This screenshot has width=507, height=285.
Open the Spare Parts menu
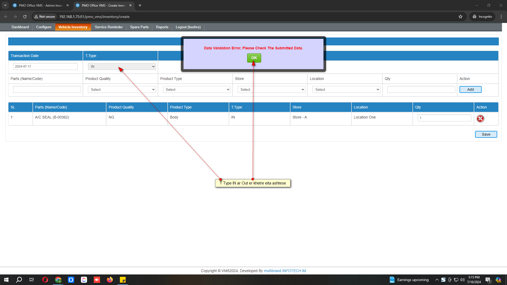pyautogui.click(x=139, y=27)
